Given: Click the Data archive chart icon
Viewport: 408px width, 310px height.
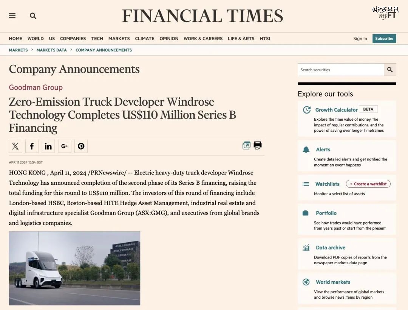Looking at the screenshot, I should click(x=306, y=248).
